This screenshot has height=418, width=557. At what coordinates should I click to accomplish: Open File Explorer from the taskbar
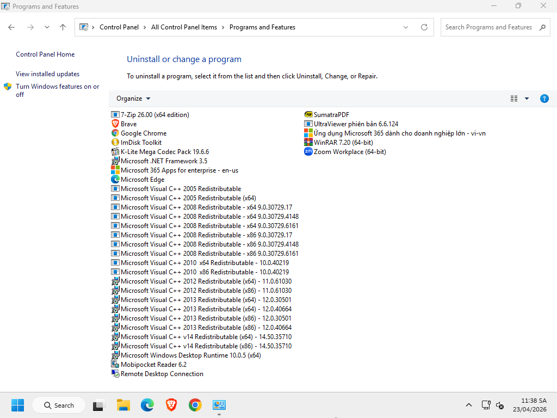[x=123, y=405]
